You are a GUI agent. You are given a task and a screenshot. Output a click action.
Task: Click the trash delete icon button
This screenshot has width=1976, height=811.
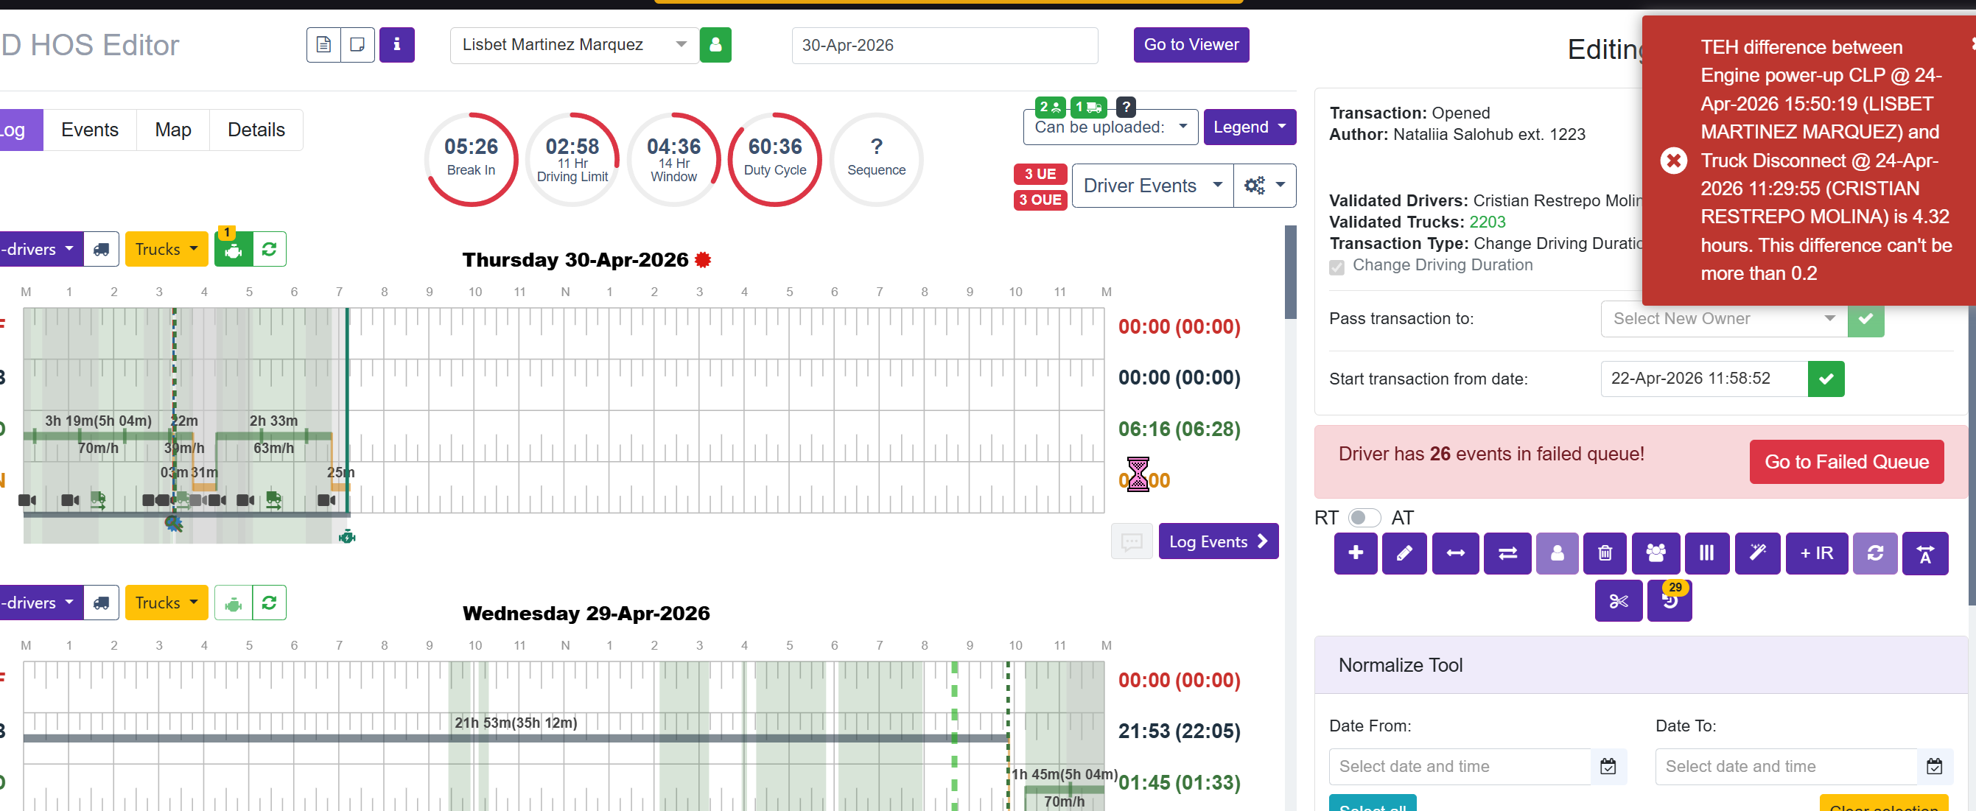click(x=1604, y=553)
